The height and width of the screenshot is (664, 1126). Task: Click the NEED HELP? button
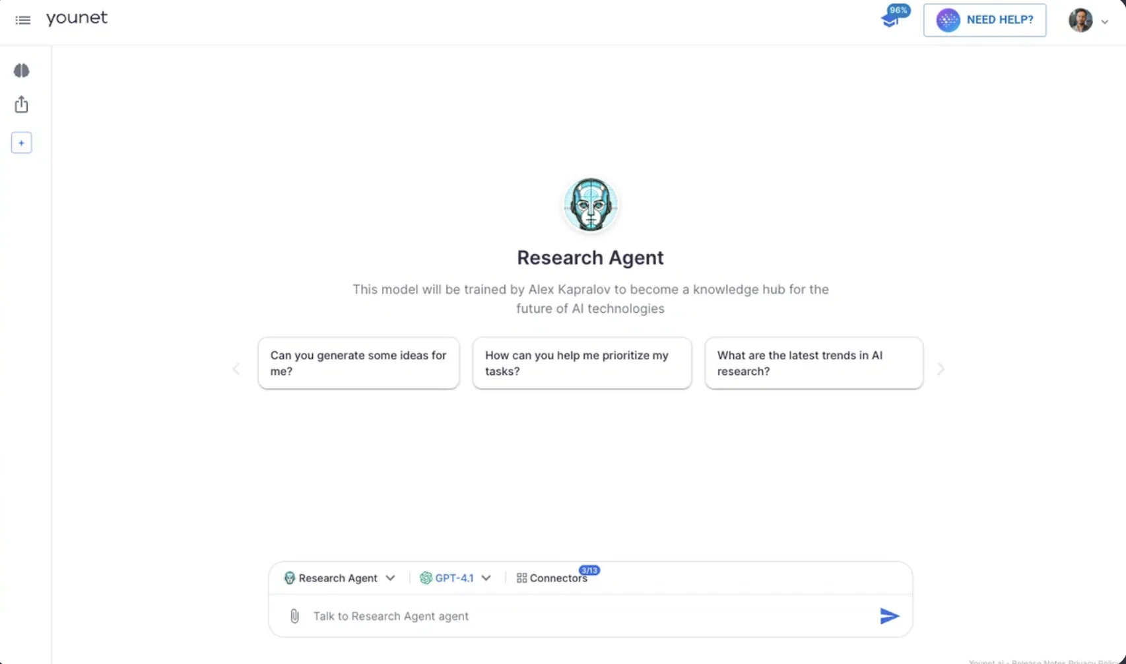coord(985,20)
